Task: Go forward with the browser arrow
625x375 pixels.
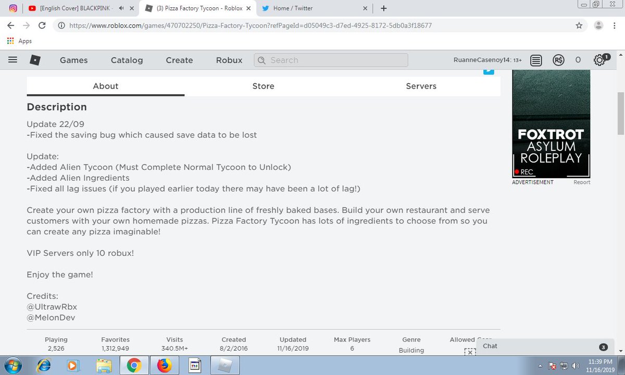Action: pos(26,26)
